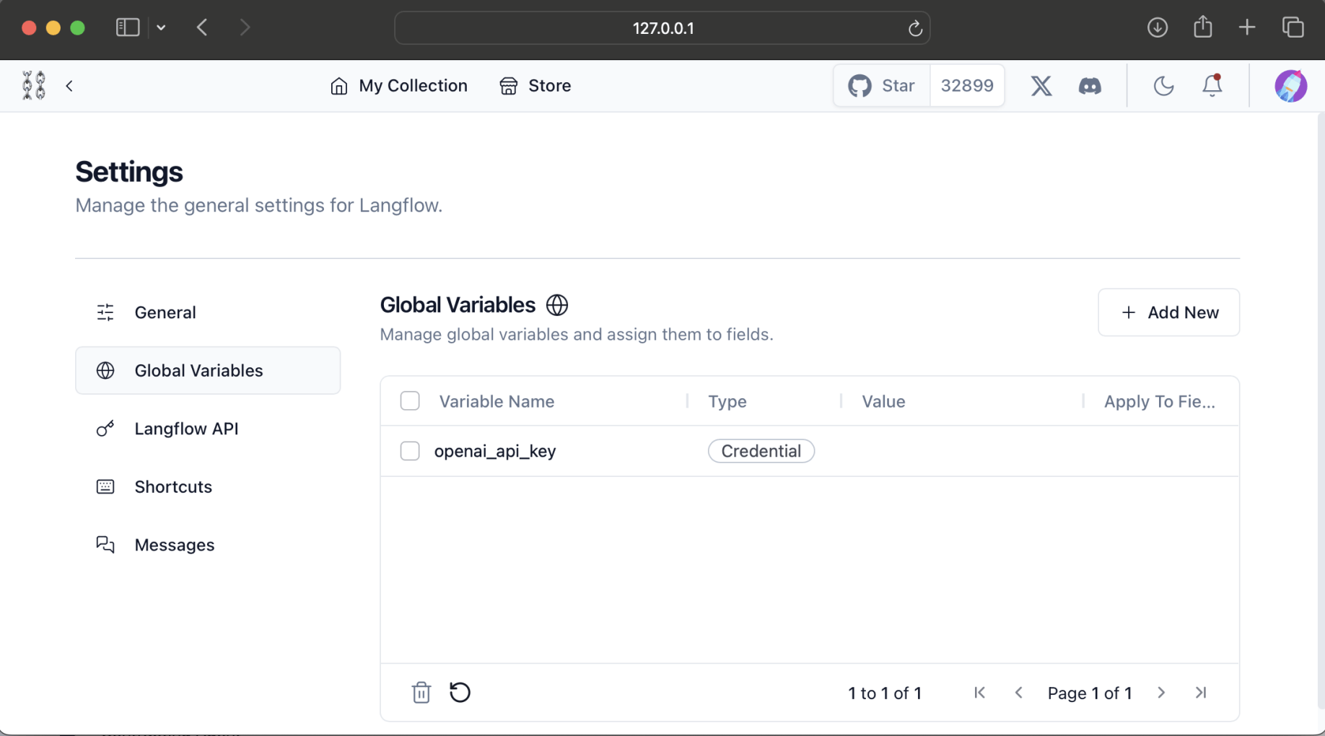Expand the Safari sidebar options dropdown arrow
The width and height of the screenshot is (1325, 736).
pyautogui.click(x=161, y=27)
